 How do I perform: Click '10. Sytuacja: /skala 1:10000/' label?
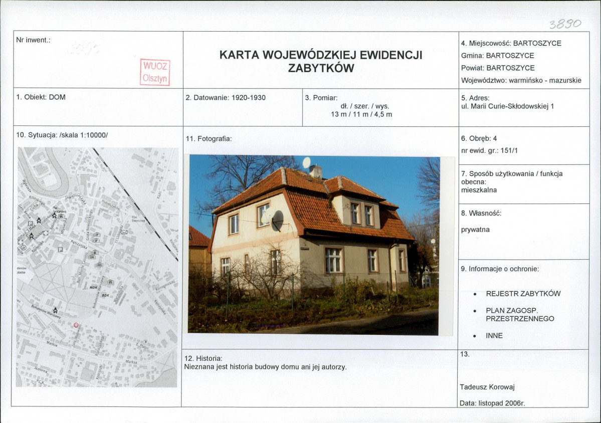click(x=62, y=135)
